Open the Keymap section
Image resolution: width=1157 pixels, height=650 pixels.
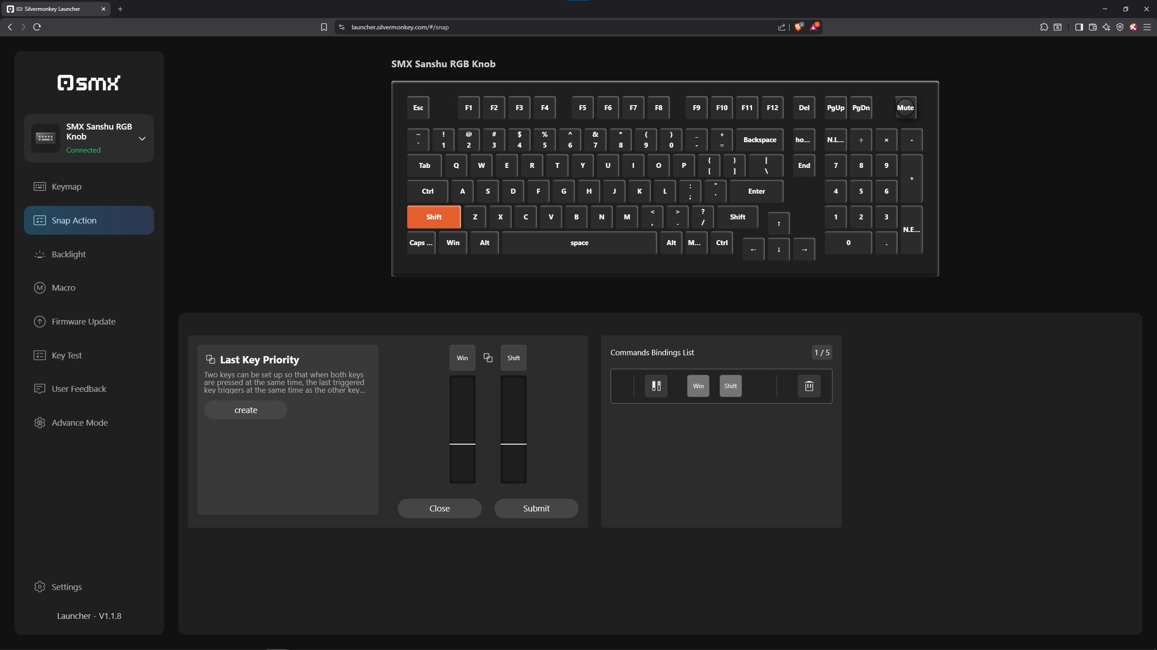pos(66,186)
